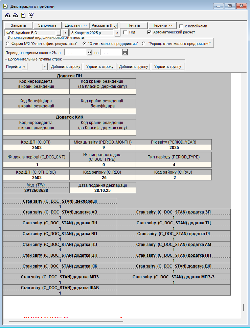Click ellipsis button next to ФОП Адмінов В.С.

coord(58,33)
